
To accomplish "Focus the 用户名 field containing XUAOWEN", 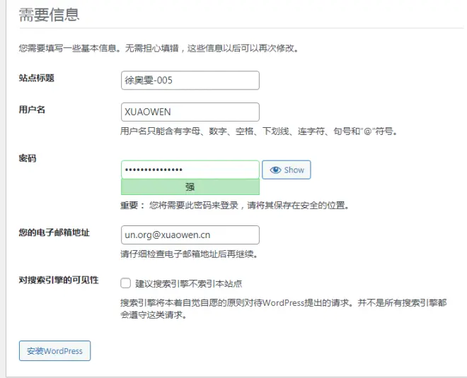I will 190,112.
